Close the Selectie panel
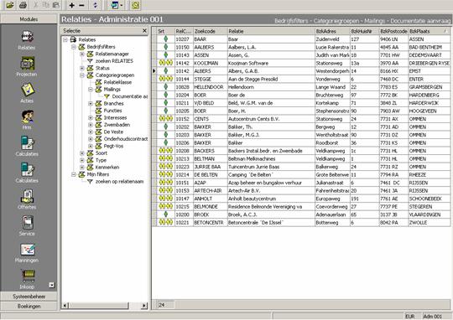Screen dimensions: 453x320 click(144, 31)
